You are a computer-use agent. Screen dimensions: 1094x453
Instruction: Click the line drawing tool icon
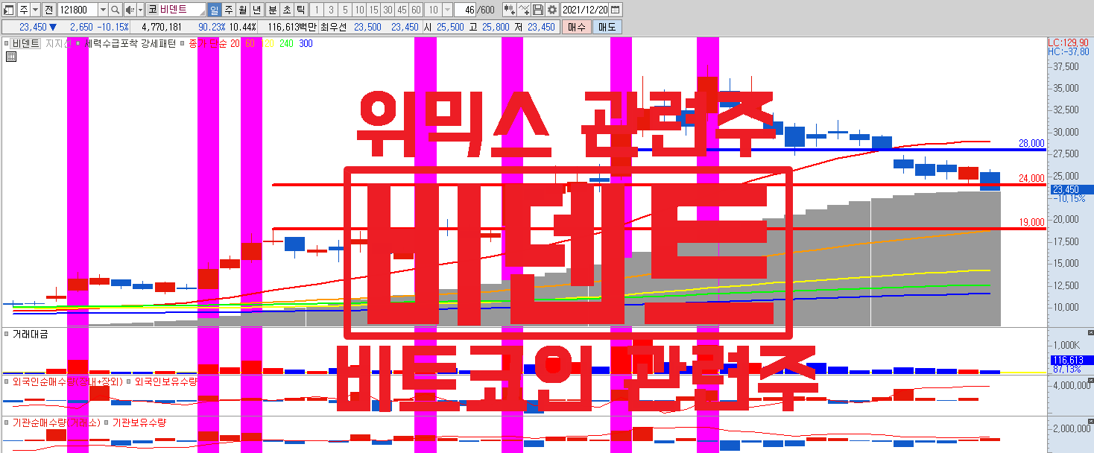[x=523, y=10]
